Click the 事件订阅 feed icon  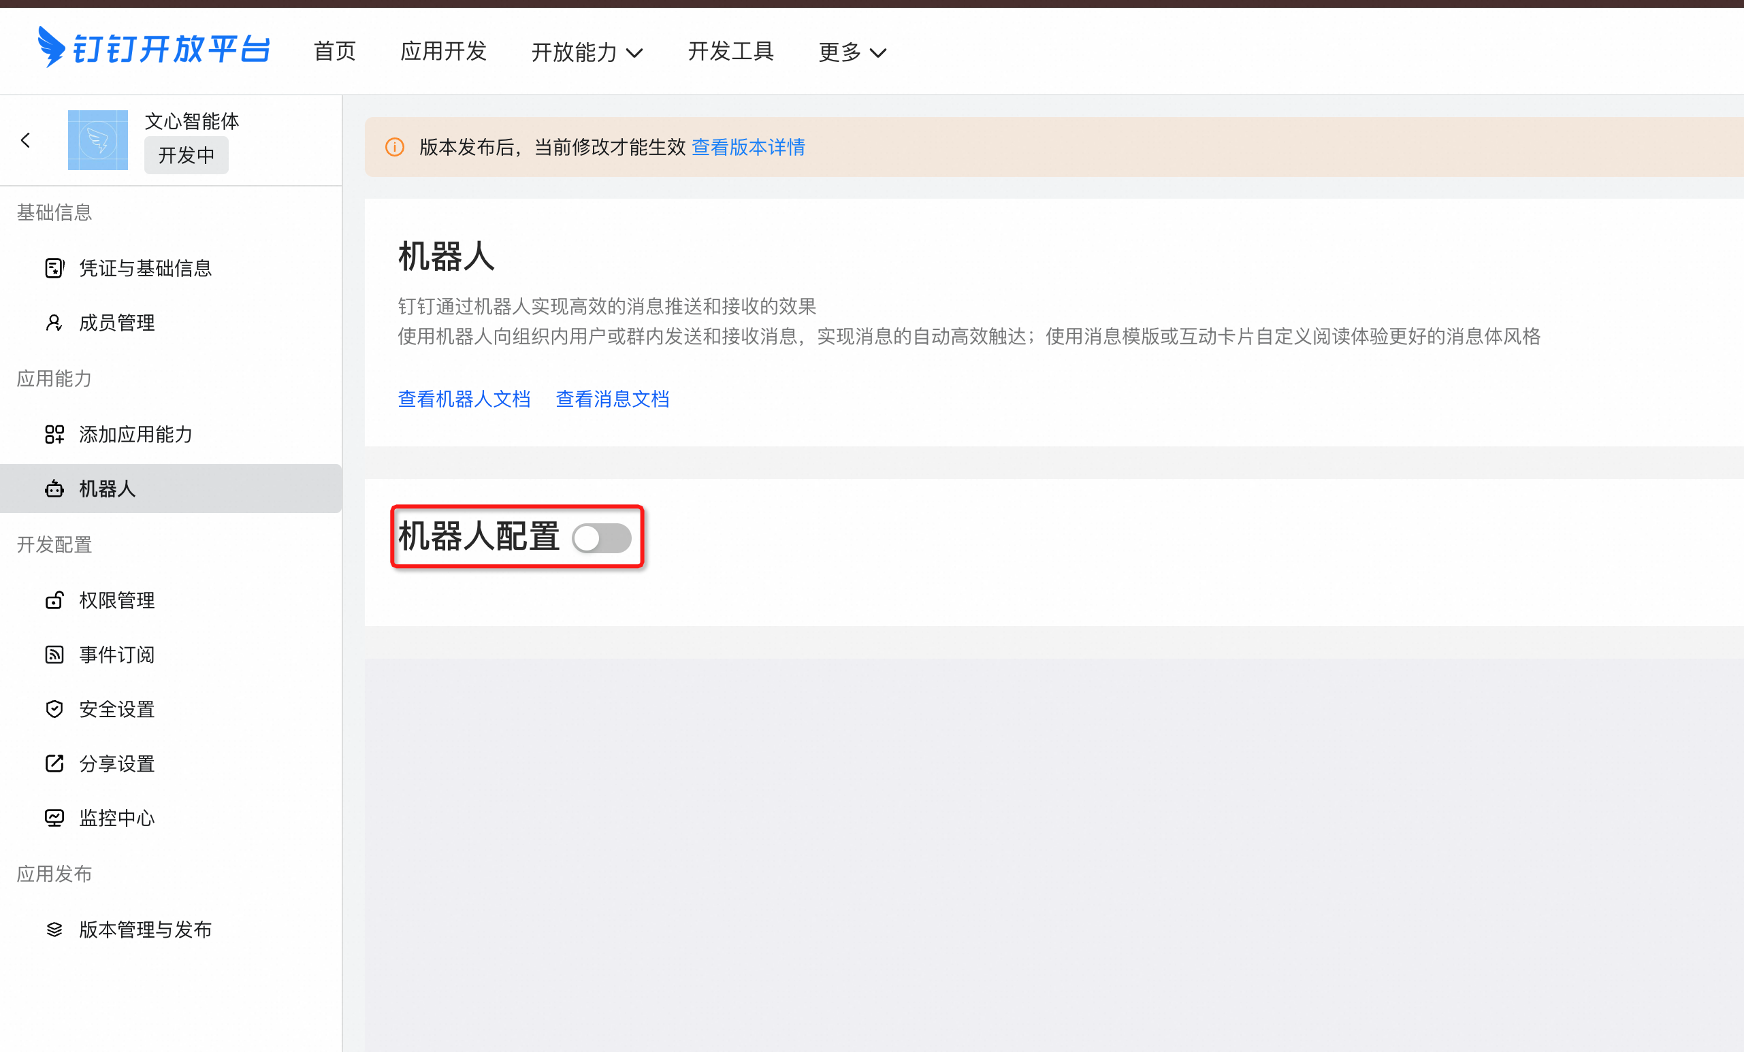[54, 655]
